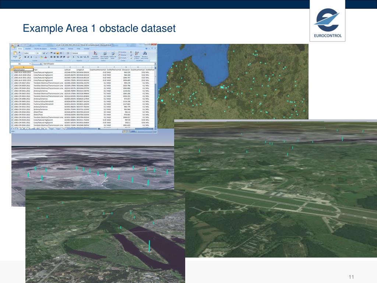
Task: Toggle bold formatting in Excel ribbon
Action: 25,57
